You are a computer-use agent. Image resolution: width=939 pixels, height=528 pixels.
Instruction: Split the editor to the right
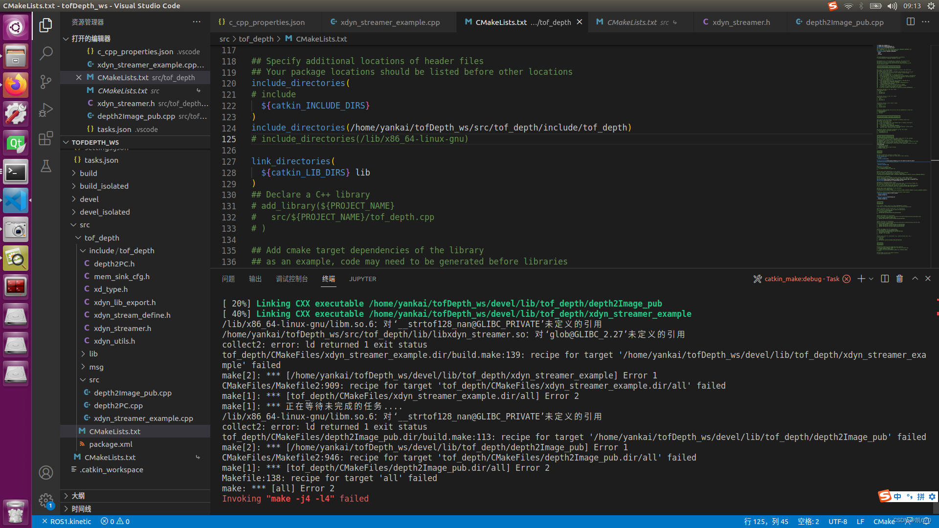pos(910,22)
